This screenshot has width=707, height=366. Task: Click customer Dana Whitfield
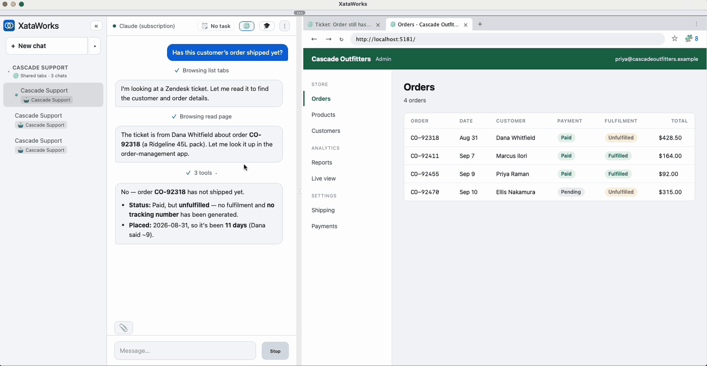(x=515, y=138)
